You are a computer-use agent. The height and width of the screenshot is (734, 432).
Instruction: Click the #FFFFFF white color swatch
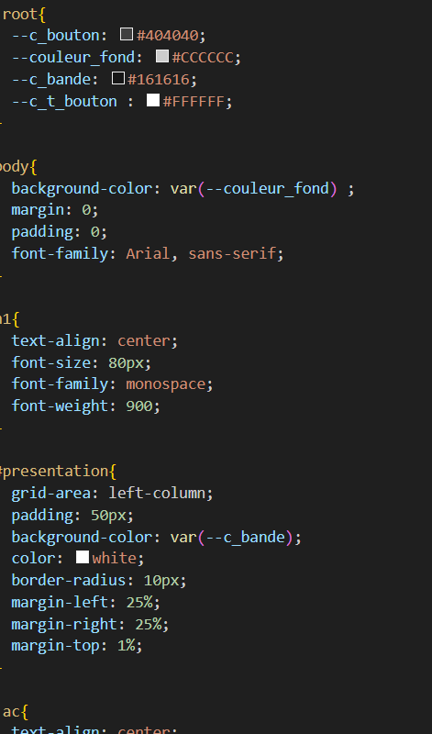click(x=153, y=100)
